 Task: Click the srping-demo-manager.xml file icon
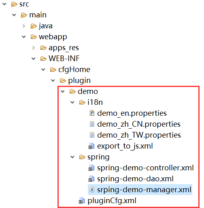(92, 190)
